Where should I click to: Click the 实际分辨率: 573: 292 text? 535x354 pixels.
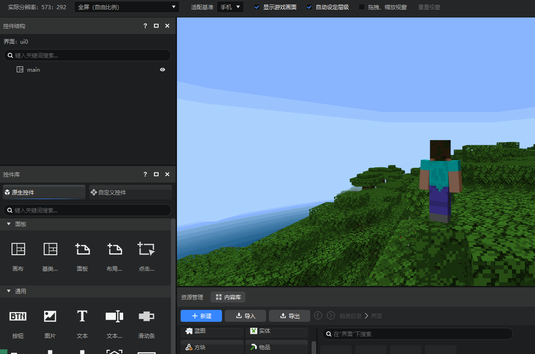coord(37,7)
